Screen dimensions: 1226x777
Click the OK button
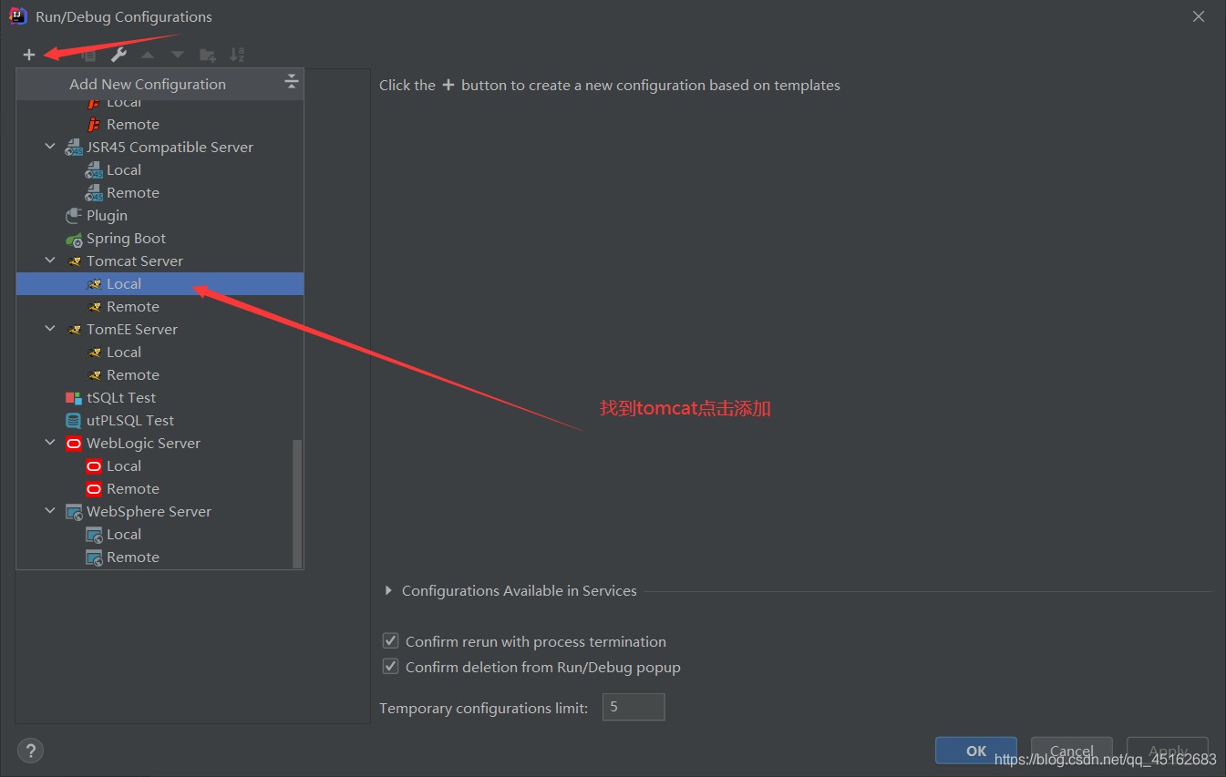tap(976, 751)
